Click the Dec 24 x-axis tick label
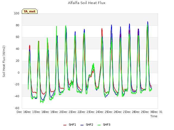Image resolution: width=174 pixels, height=130 pixels. [94, 112]
